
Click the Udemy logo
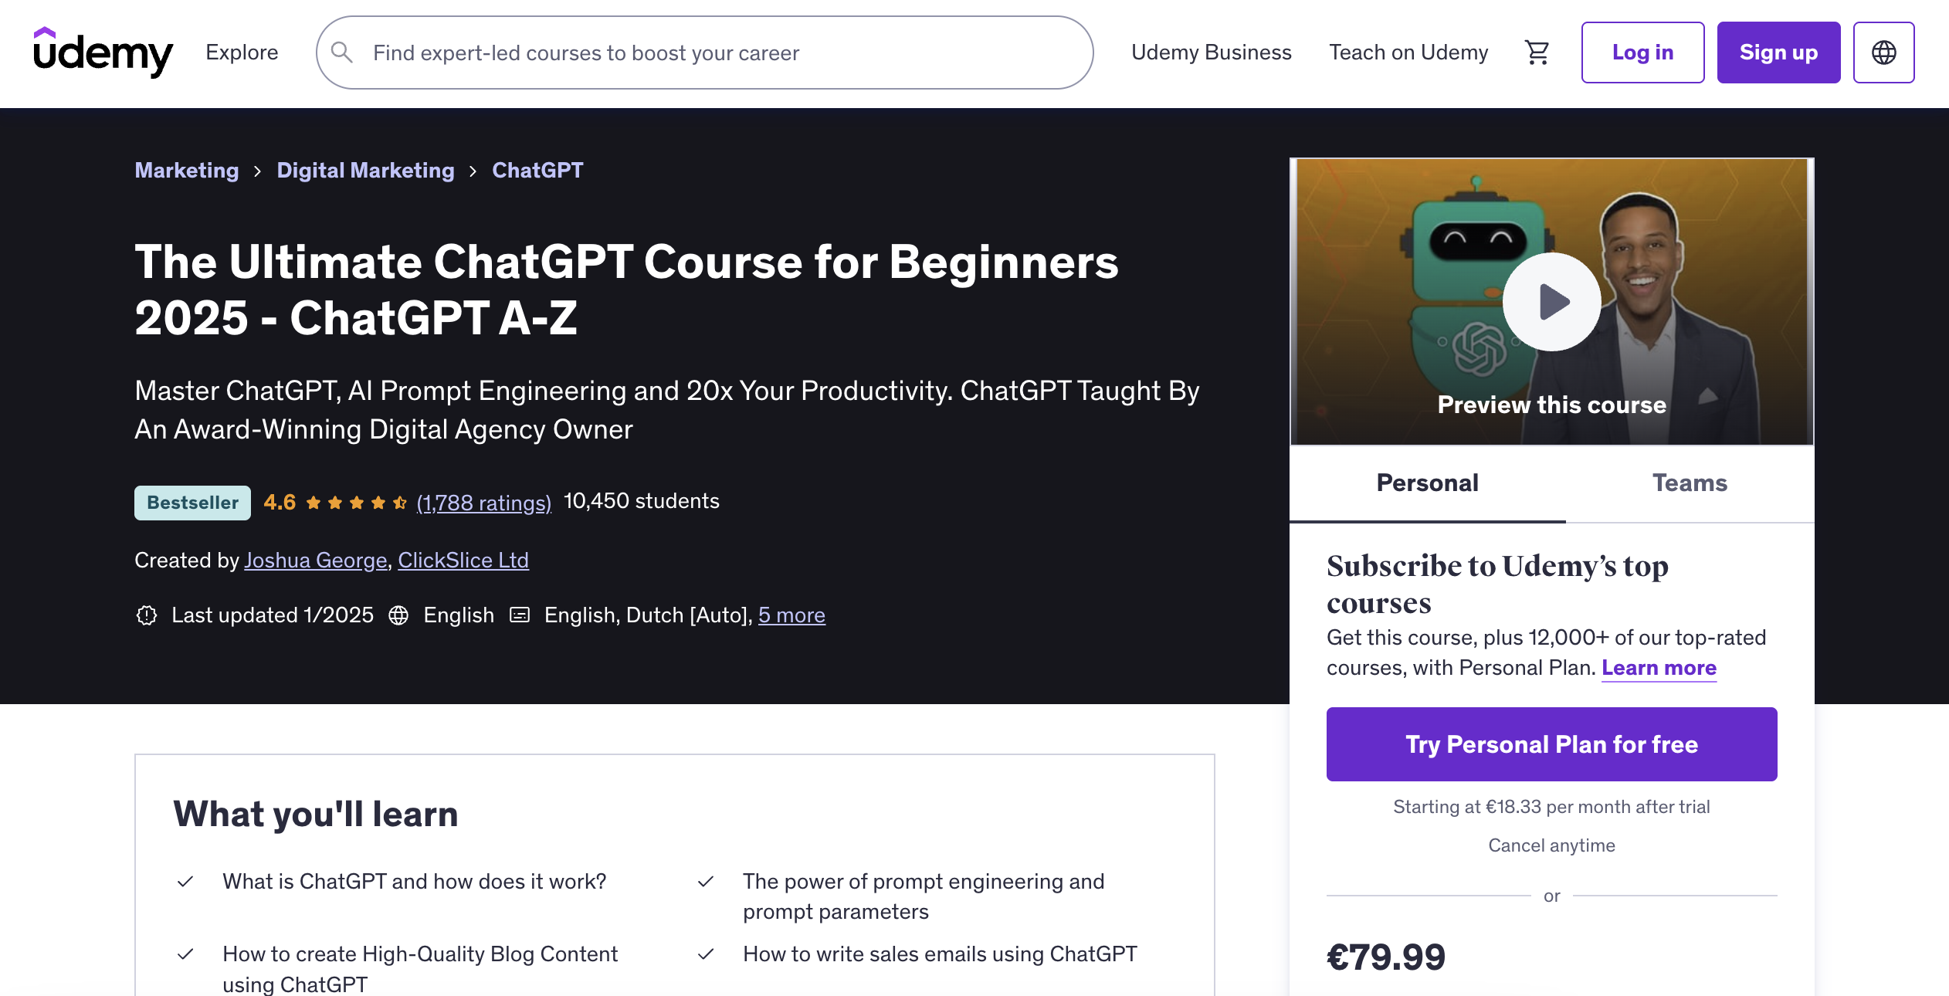pyautogui.click(x=101, y=53)
